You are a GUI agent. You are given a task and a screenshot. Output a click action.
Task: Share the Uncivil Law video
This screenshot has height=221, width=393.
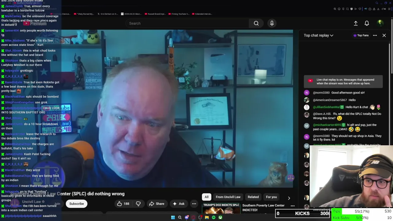[157, 204]
